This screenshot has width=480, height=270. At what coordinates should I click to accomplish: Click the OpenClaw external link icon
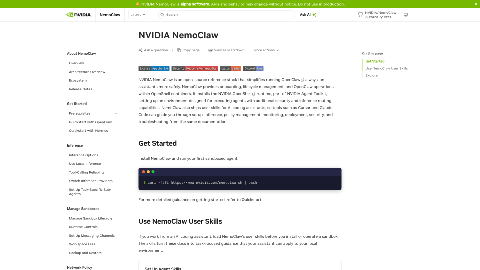pyautogui.click(x=302, y=80)
